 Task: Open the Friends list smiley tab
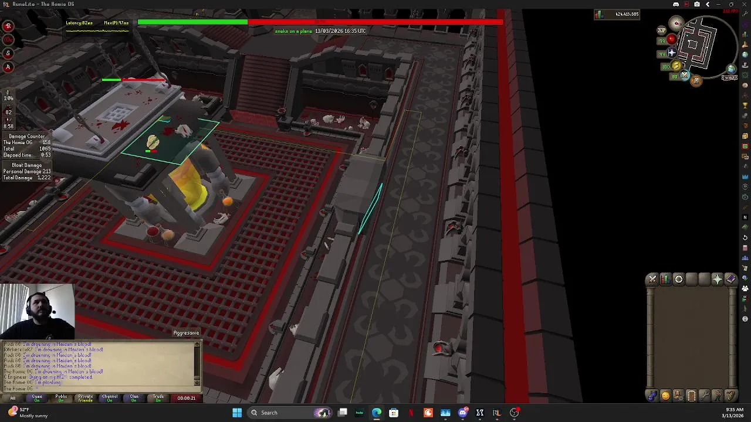click(x=665, y=396)
